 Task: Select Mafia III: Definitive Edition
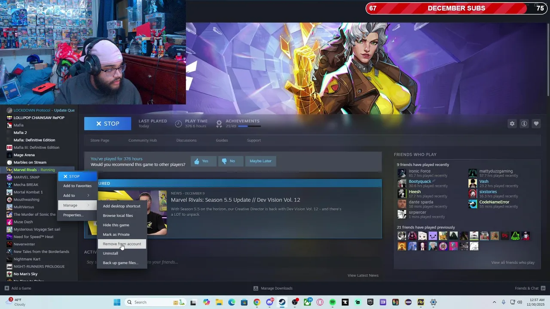coord(37,148)
